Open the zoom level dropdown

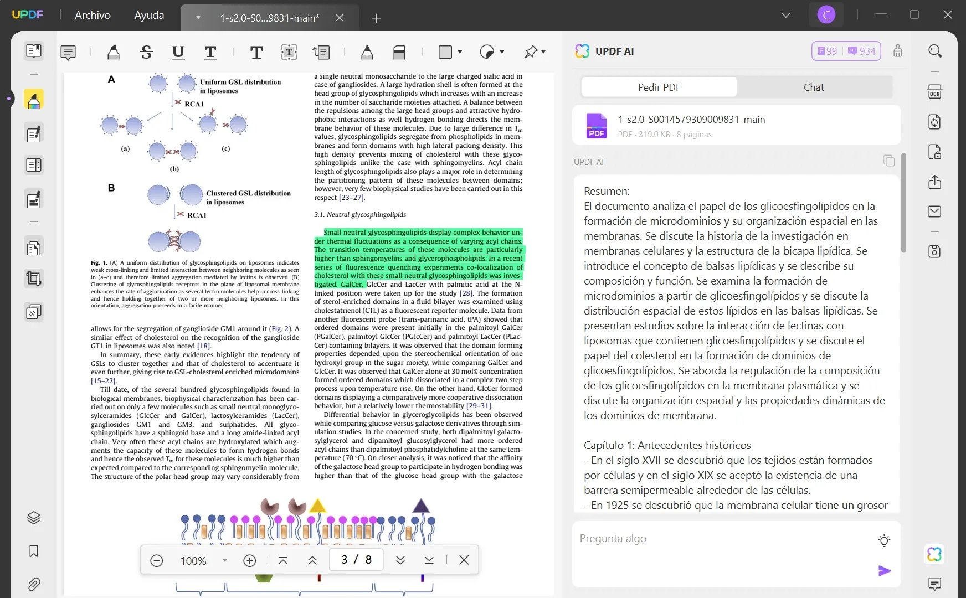click(x=225, y=560)
